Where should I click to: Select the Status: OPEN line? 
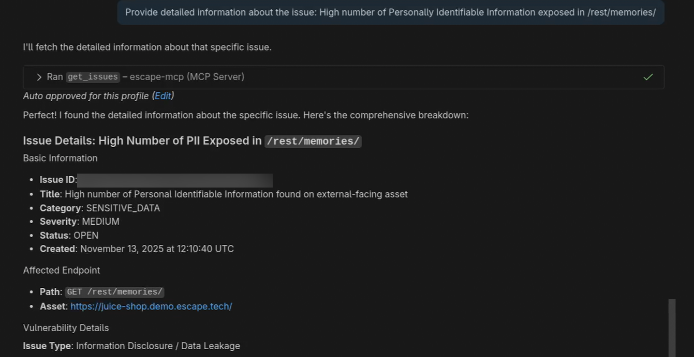click(69, 236)
